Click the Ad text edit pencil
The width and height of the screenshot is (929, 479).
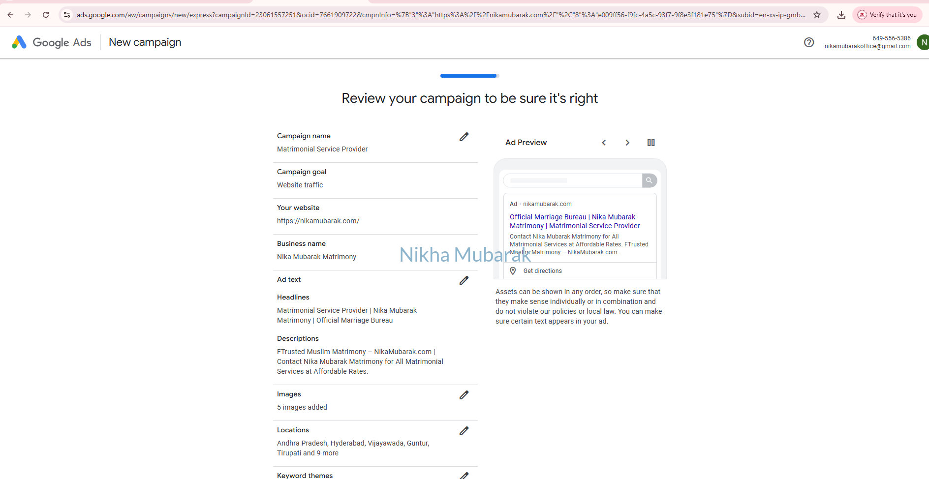(x=464, y=281)
